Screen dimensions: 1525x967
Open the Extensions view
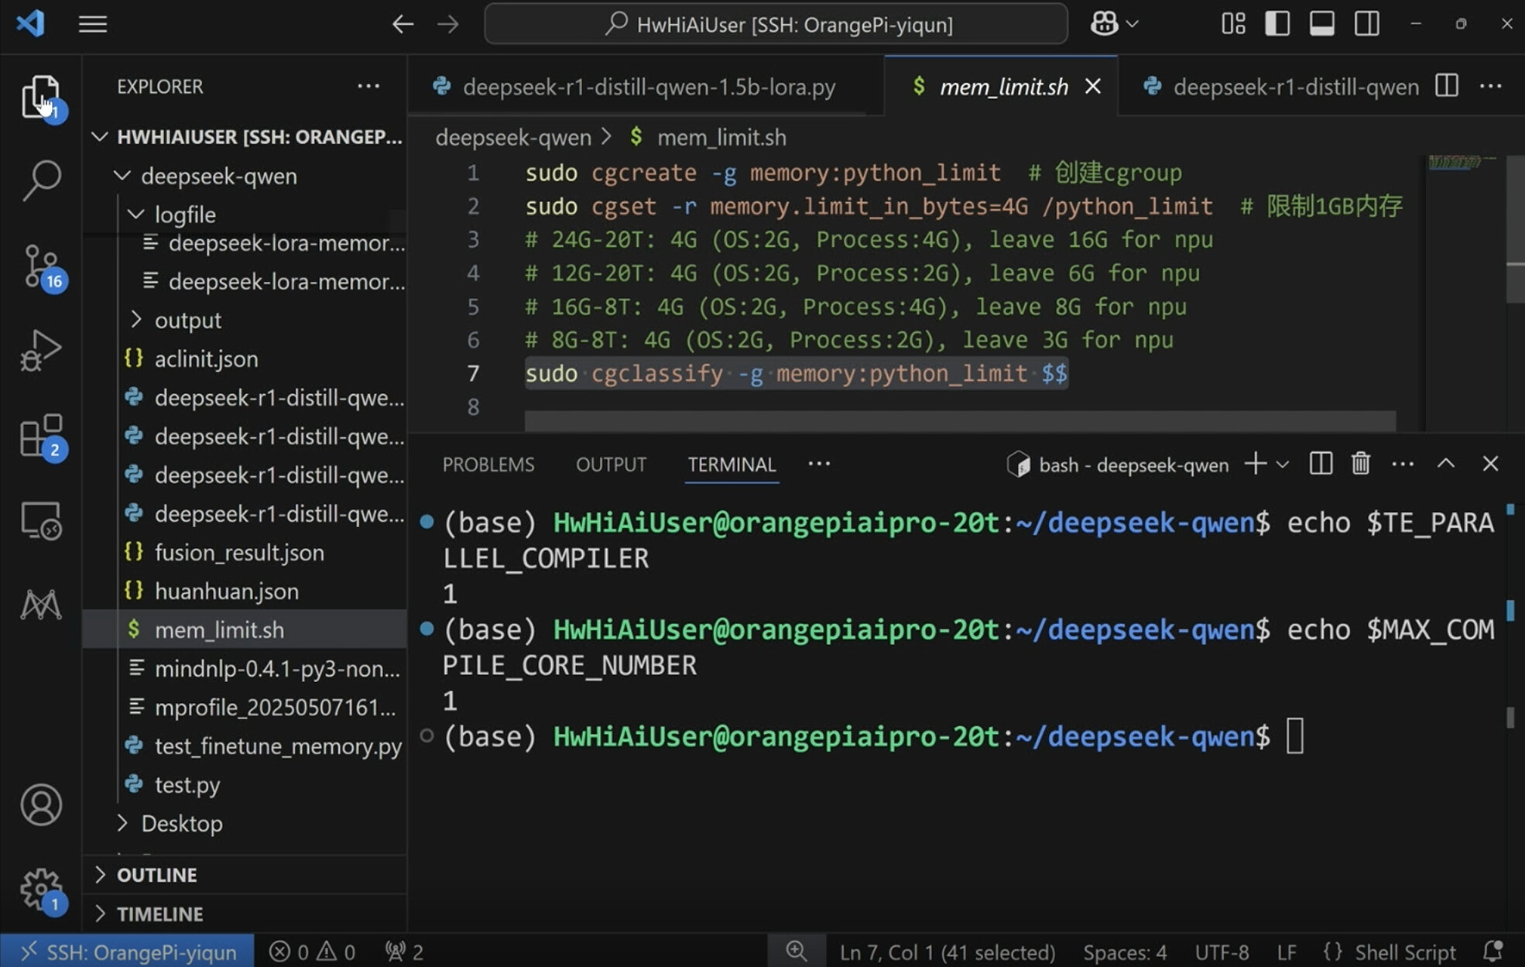(41, 435)
